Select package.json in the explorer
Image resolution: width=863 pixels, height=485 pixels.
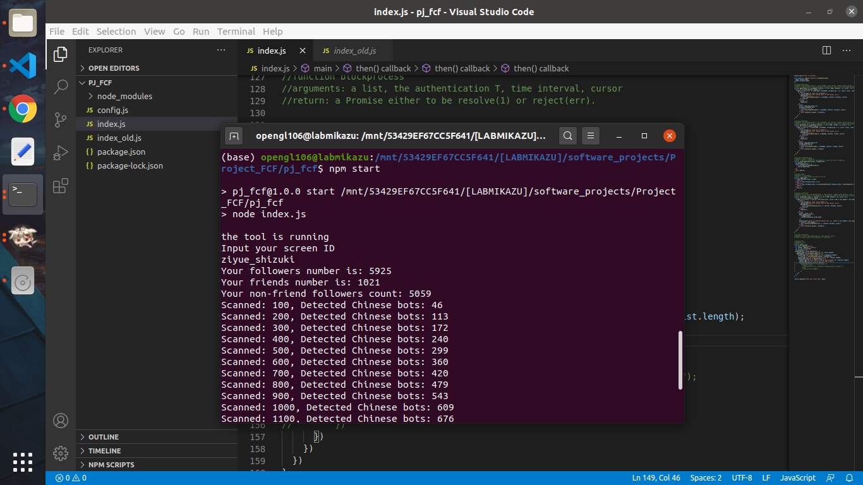pos(157,152)
